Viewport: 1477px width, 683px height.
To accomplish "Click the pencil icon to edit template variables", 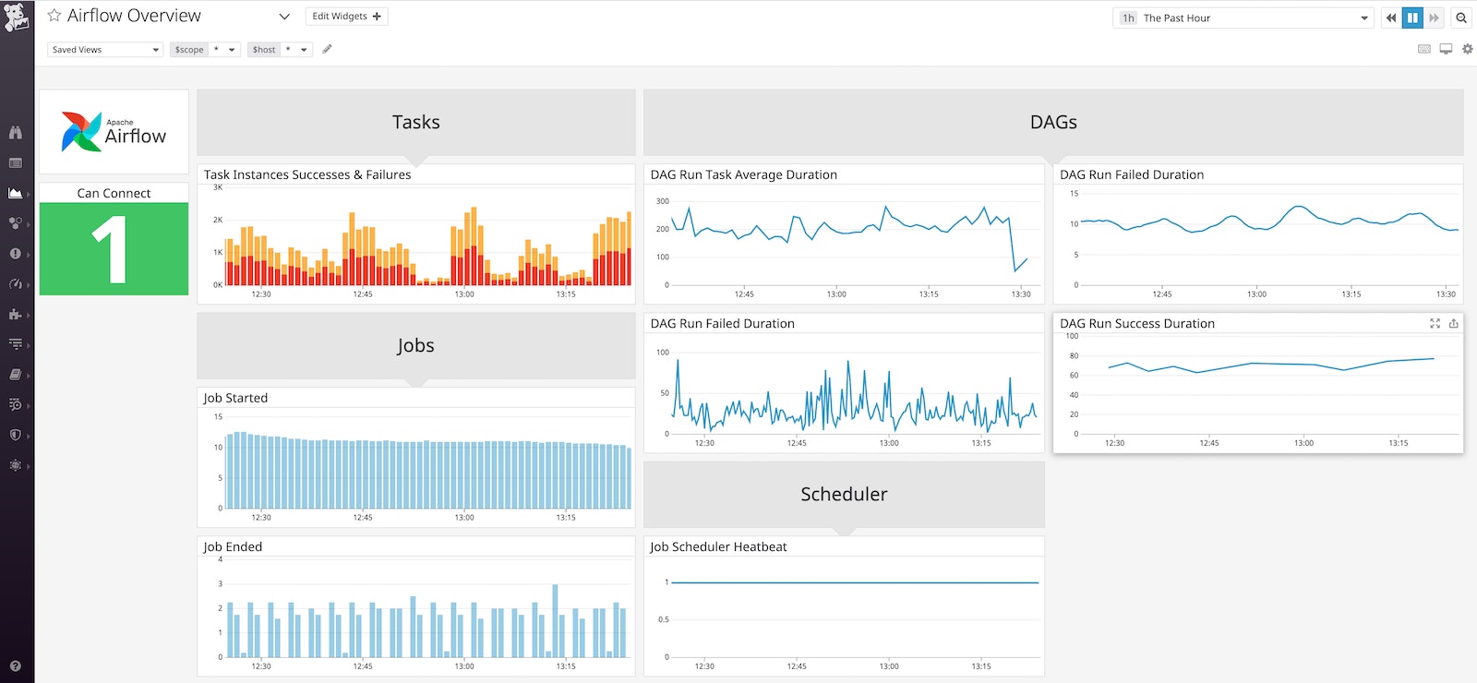I will [327, 50].
